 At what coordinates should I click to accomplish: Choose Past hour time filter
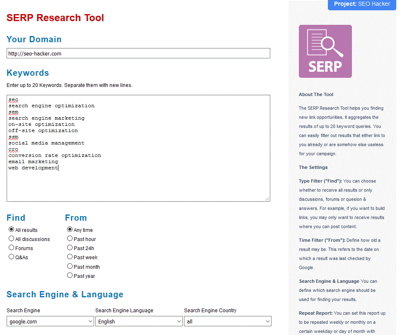(x=70, y=239)
